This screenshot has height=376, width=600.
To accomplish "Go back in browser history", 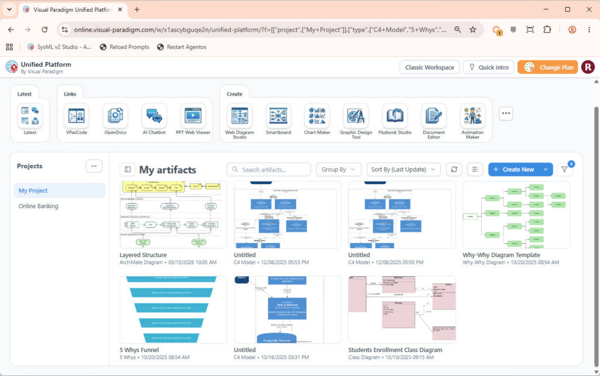I will [11, 29].
